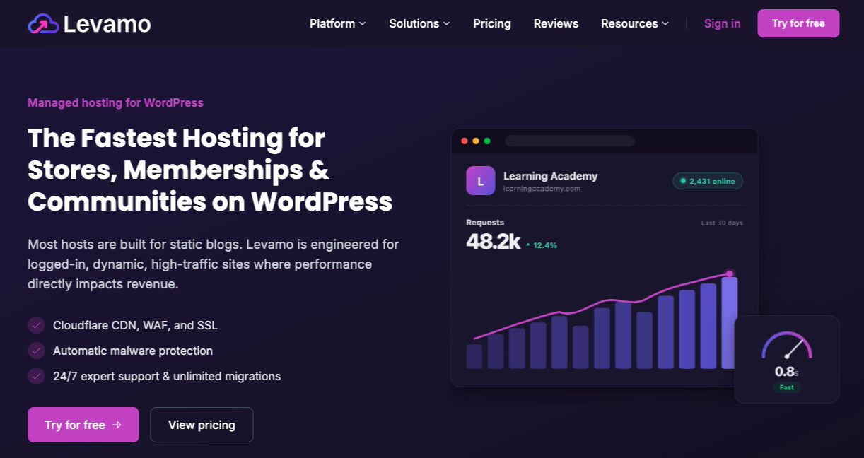This screenshot has width=864, height=458.
Task: Click the Cloudflare CDN, WAF, and SSL text
Action: tap(135, 325)
